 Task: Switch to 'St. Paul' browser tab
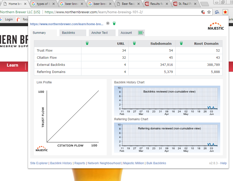click(x=185, y=4)
